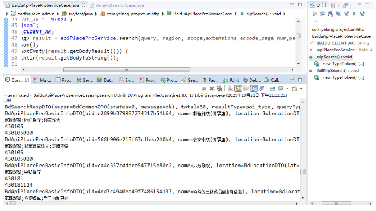Image resolution: width=376 pixels, height=211 pixels.
Task: Toggle console word wrap icon
Action: tap(246, 89)
